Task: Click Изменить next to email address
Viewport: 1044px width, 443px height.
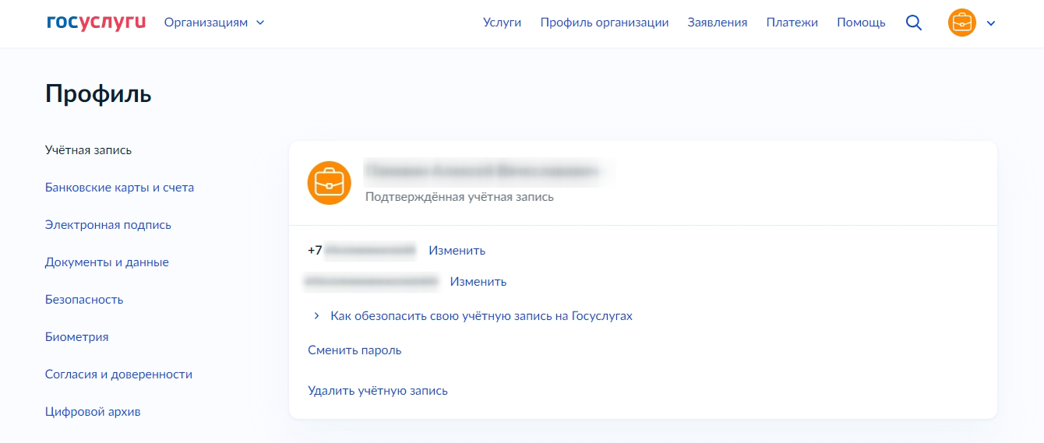Action: (x=478, y=282)
